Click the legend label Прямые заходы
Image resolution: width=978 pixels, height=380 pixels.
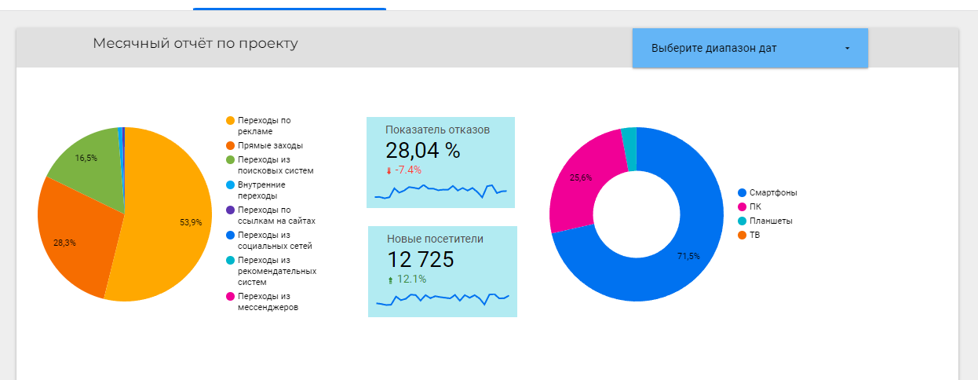pyautogui.click(x=271, y=145)
